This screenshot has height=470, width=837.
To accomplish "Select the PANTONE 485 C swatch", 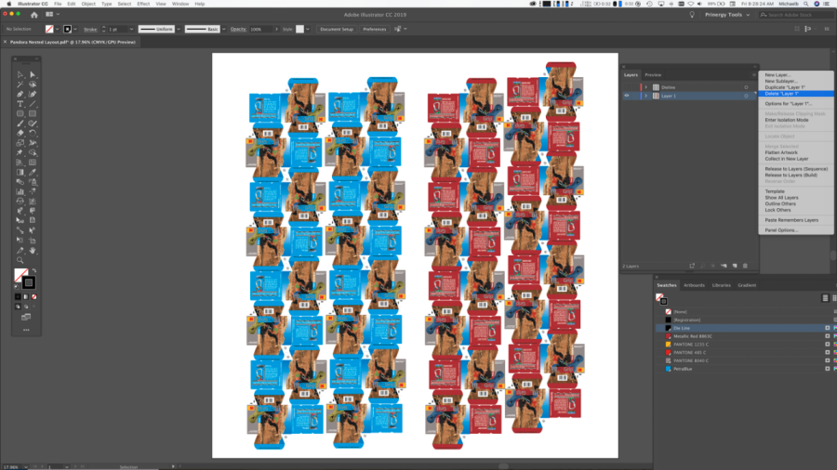I will pyautogui.click(x=692, y=352).
